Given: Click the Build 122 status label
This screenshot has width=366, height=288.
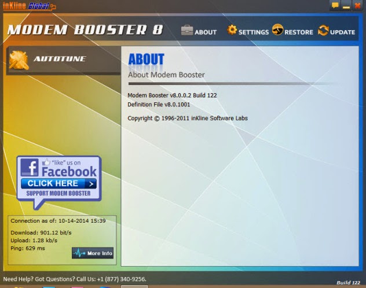Looking at the screenshot, I should [348, 283].
